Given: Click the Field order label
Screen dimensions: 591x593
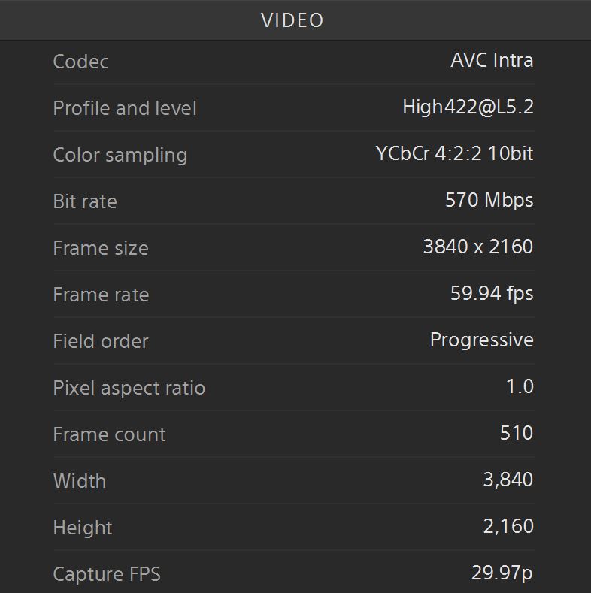Looking at the screenshot, I should pyautogui.click(x=101, y=341).
